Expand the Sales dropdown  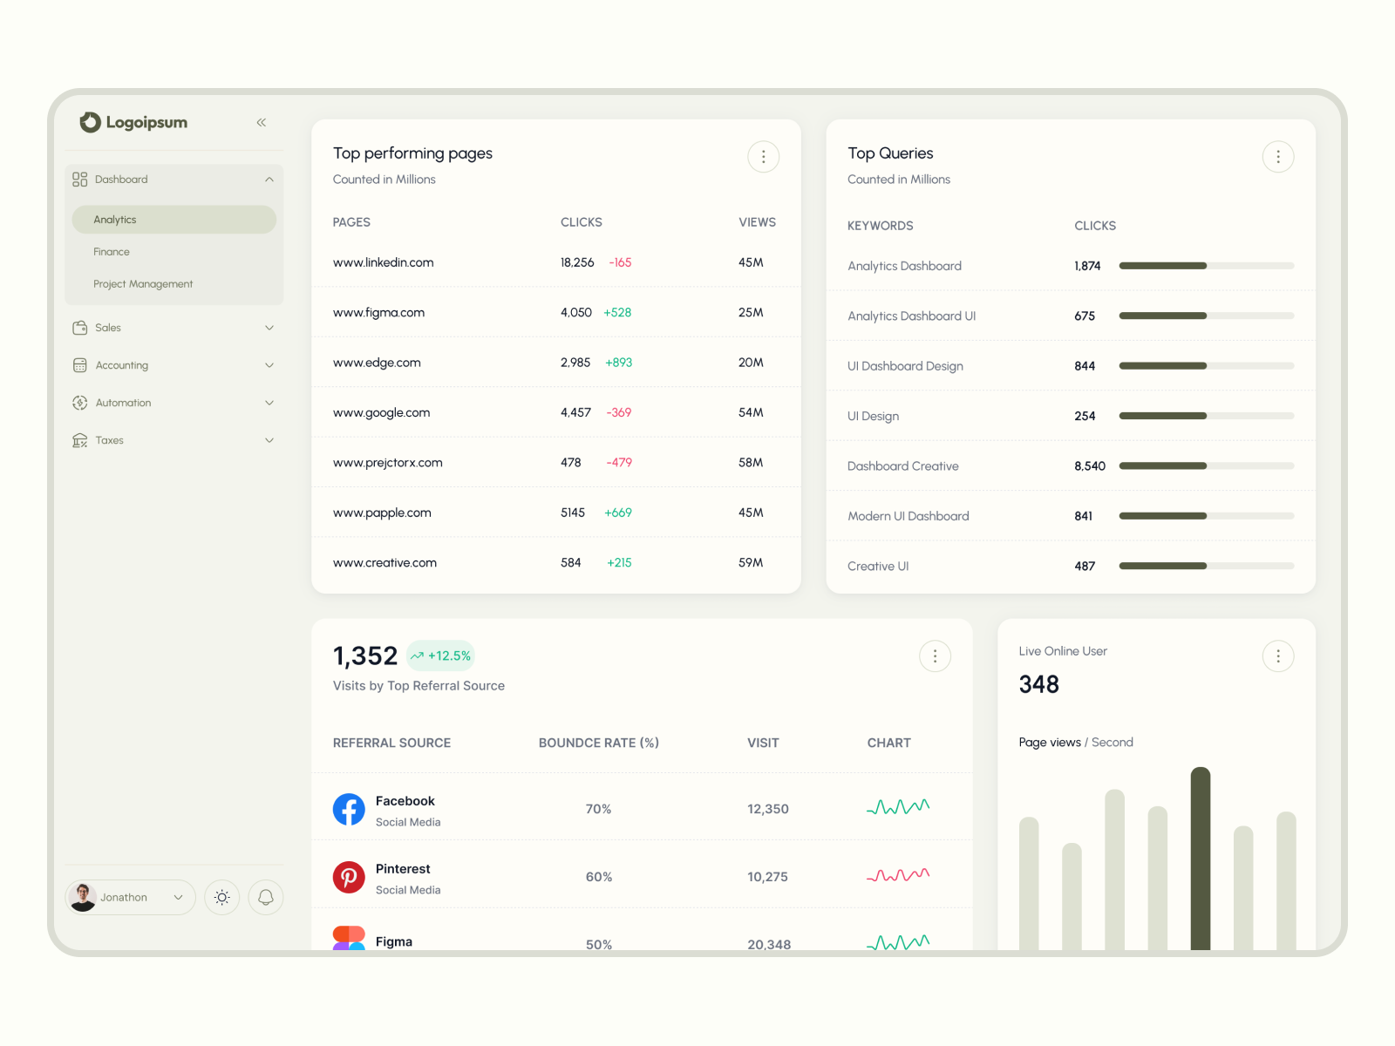(x=270, y=327)
